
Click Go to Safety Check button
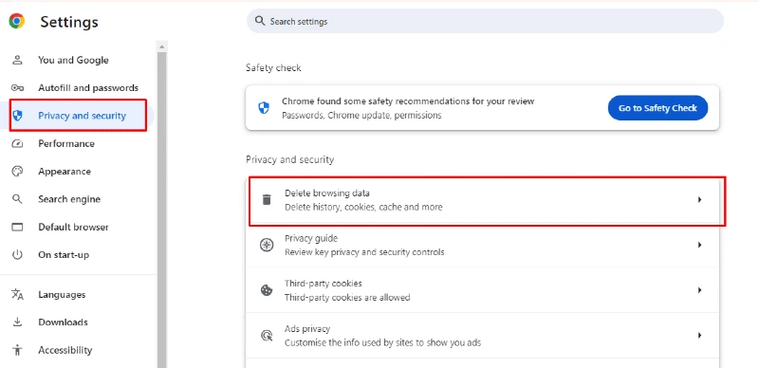pos(657,108)
